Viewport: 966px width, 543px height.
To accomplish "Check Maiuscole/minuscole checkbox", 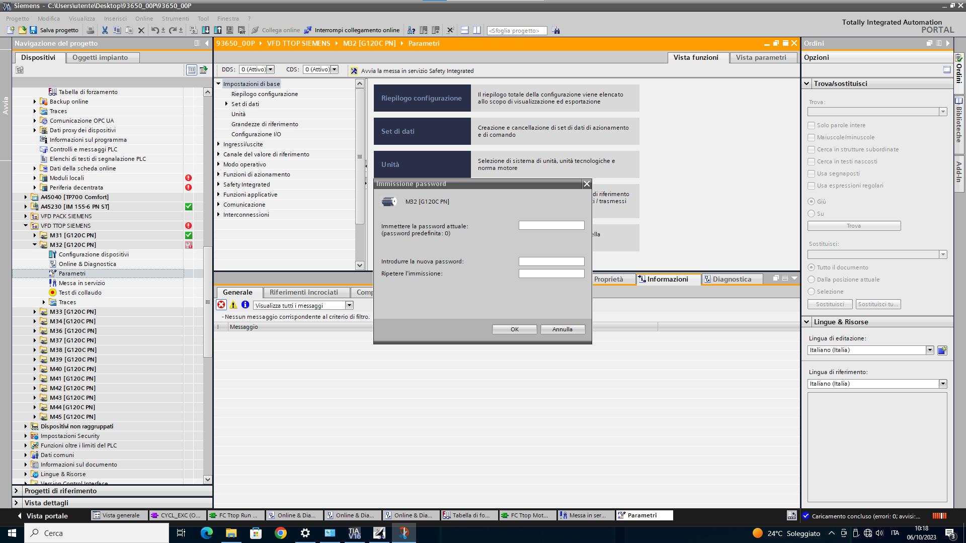I will click(x=811, y=137).
